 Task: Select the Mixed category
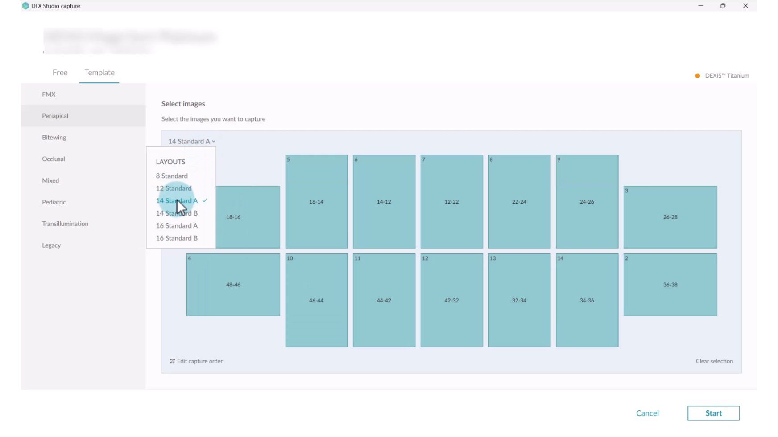click(83, 180)
